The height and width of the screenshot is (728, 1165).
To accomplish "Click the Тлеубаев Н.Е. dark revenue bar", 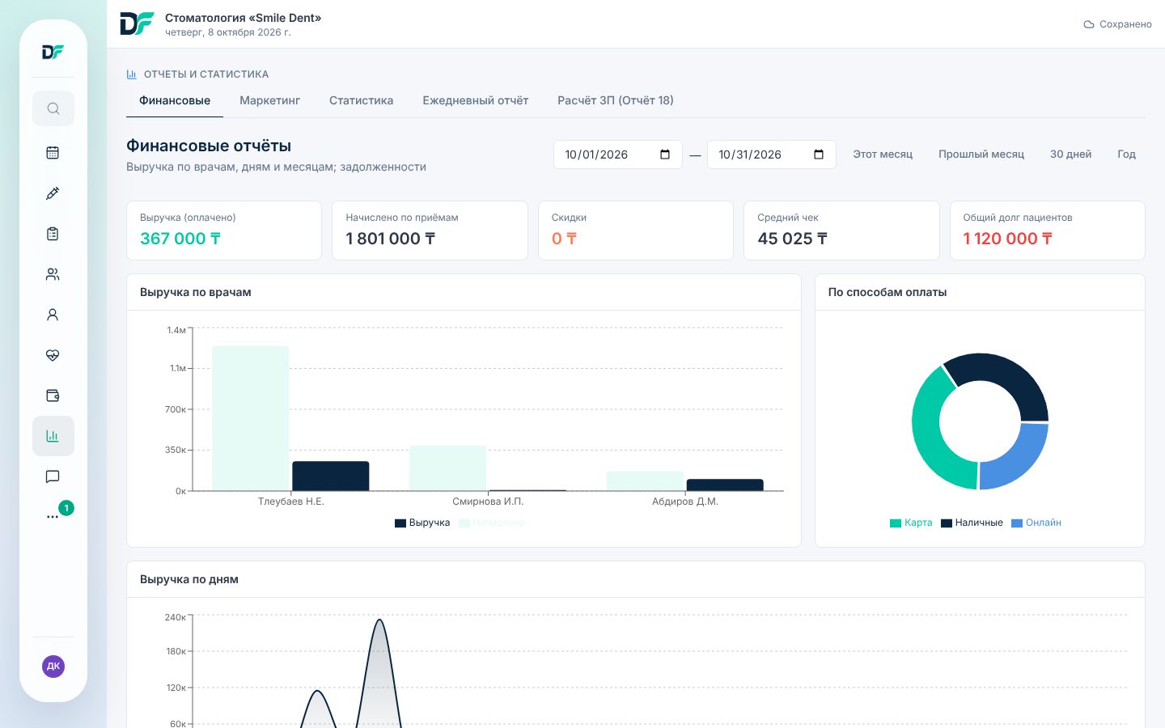I will pos(330,476).
